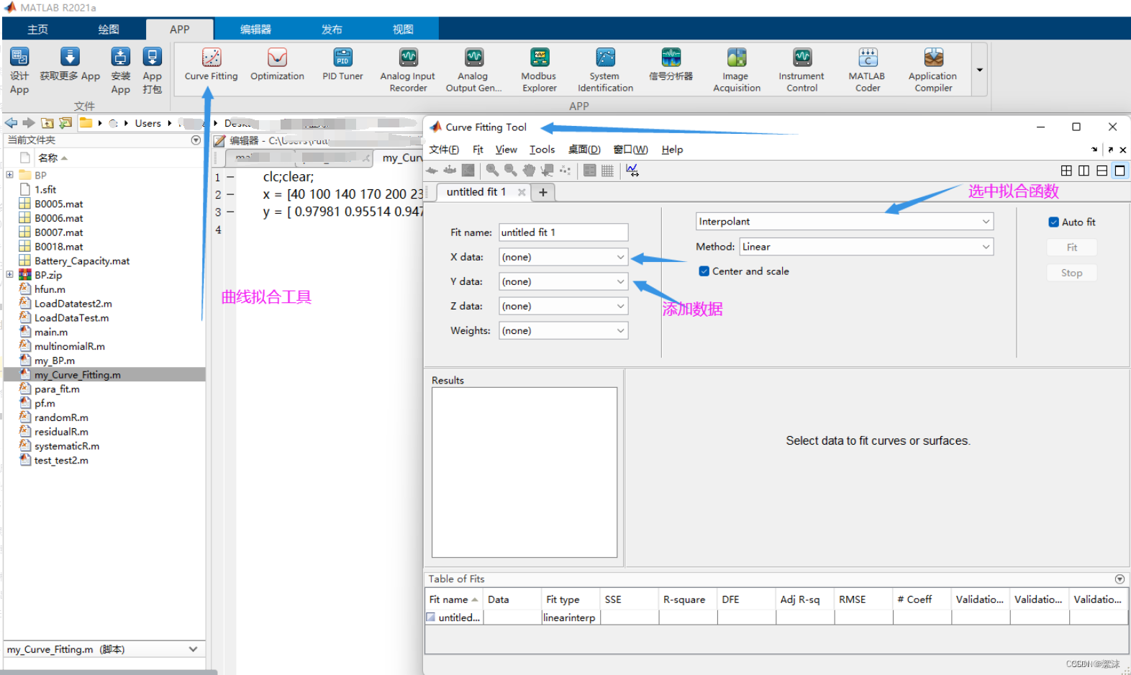Open System Identification app

pos(605,71)
